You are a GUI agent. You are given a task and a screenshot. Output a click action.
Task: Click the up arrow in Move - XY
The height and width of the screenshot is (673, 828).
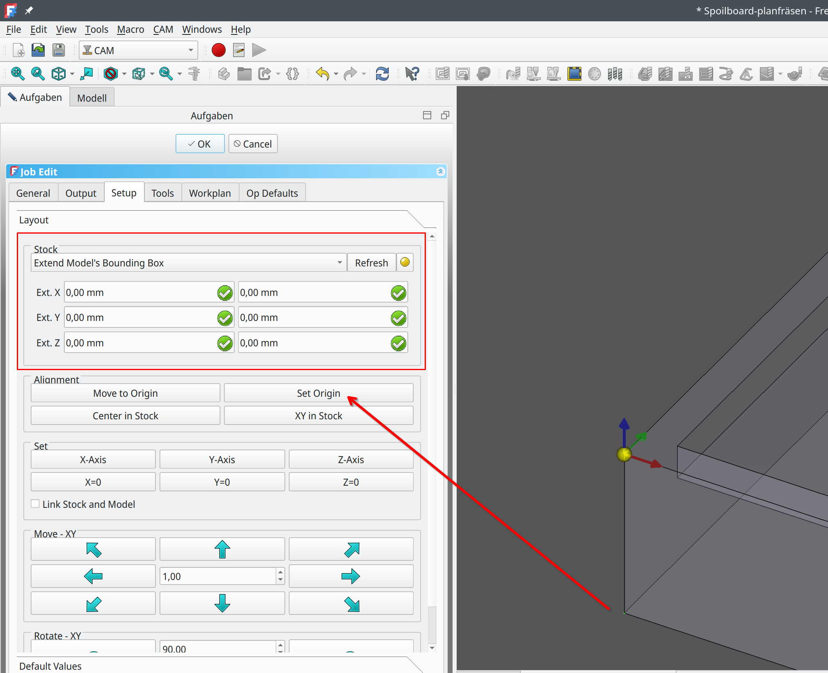222,549
